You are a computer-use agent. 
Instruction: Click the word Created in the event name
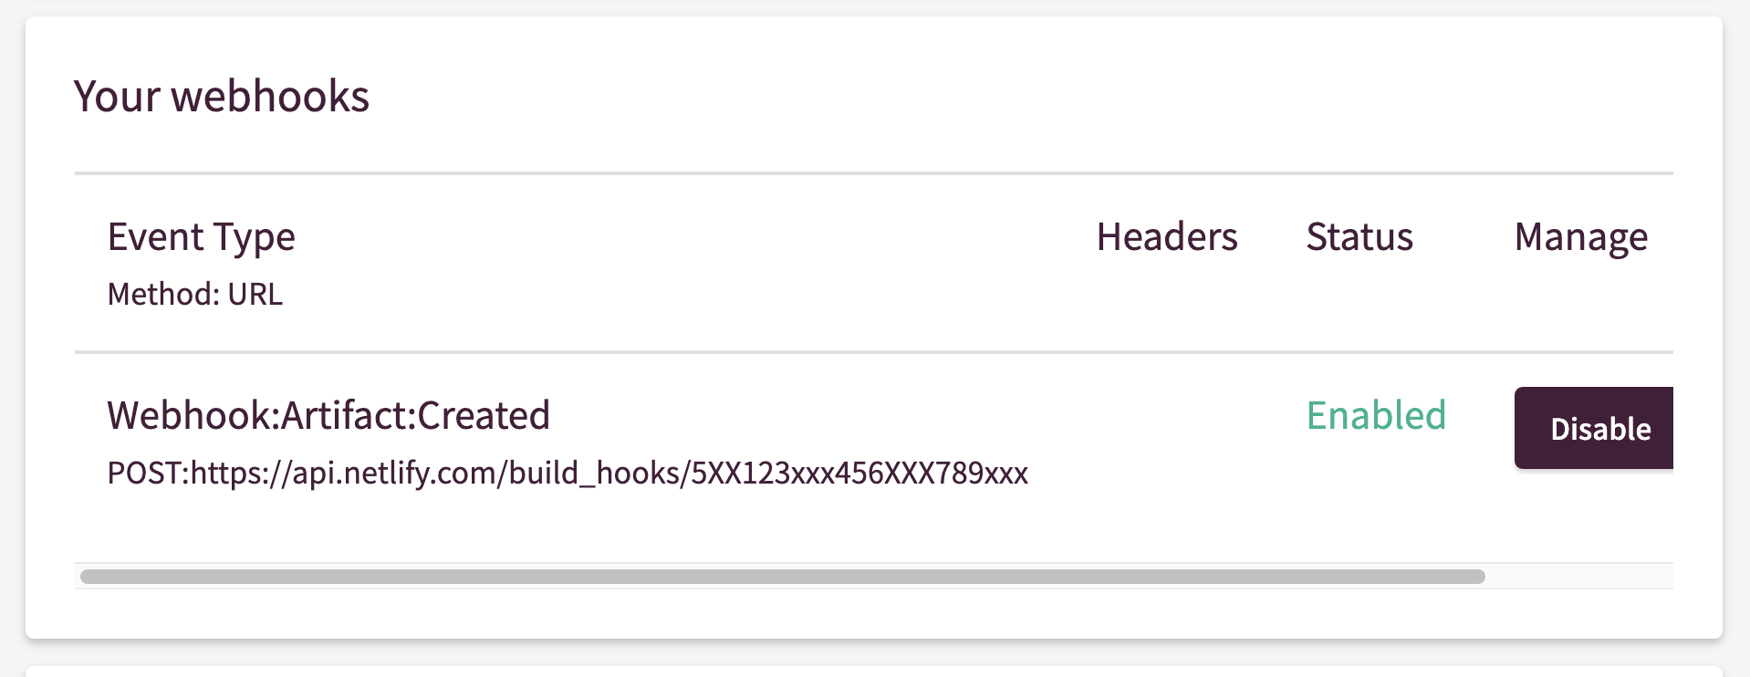[484, 415]
